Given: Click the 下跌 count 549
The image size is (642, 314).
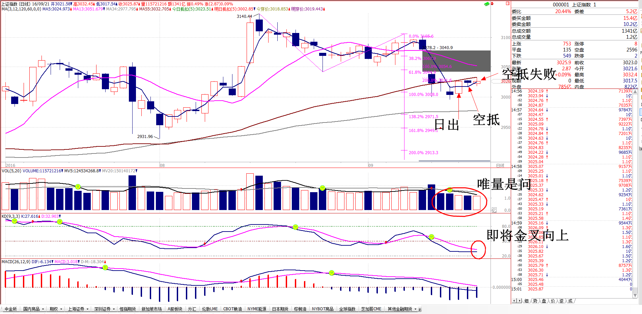Looking at the screenshot, I should click(567, 56).
